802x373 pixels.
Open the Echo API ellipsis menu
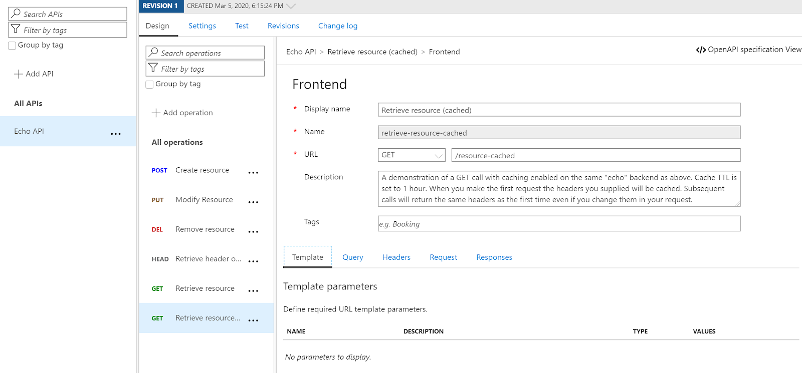point(116,134)
